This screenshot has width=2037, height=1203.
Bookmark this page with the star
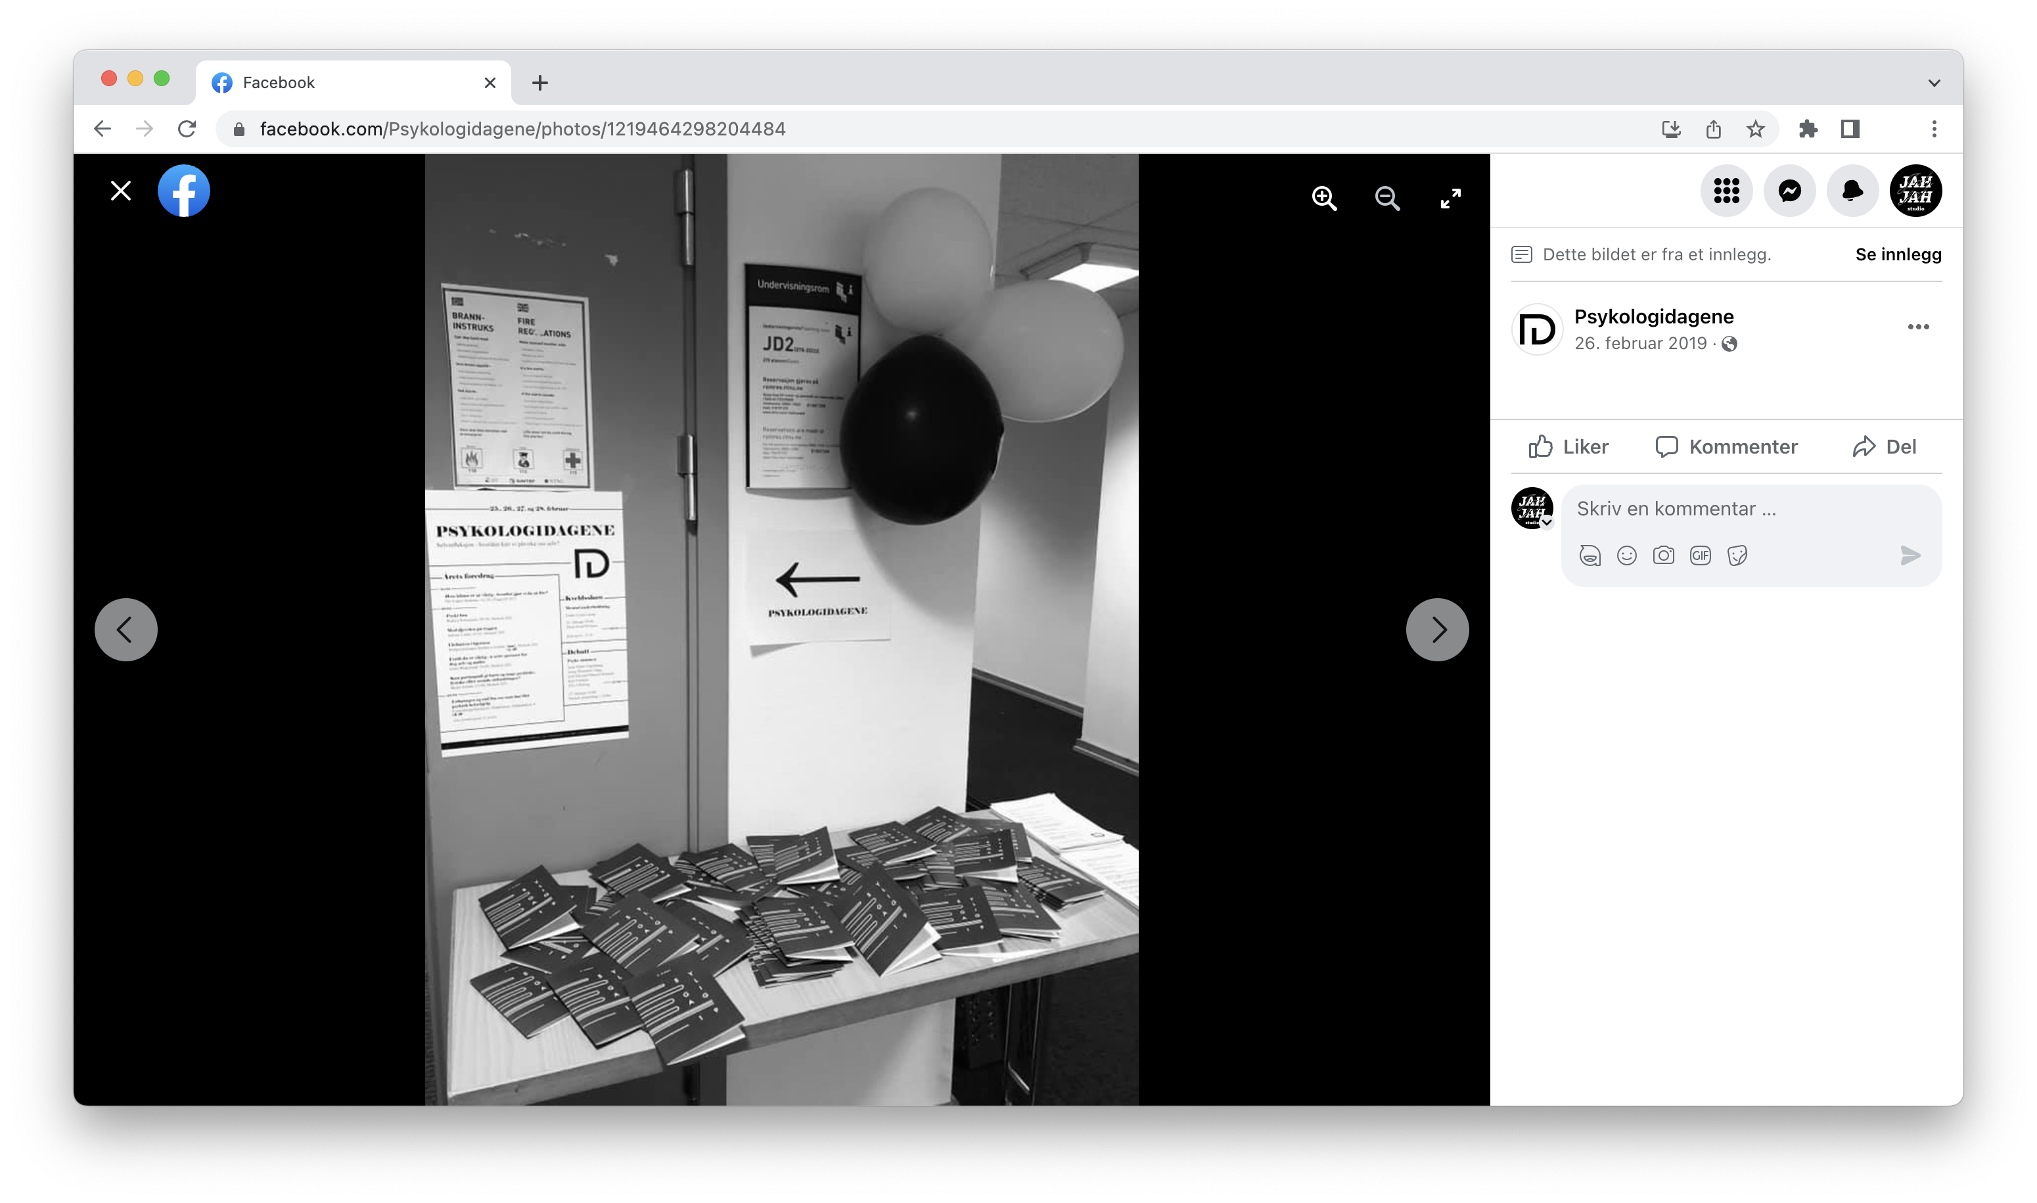click(x=1755, y=129)
